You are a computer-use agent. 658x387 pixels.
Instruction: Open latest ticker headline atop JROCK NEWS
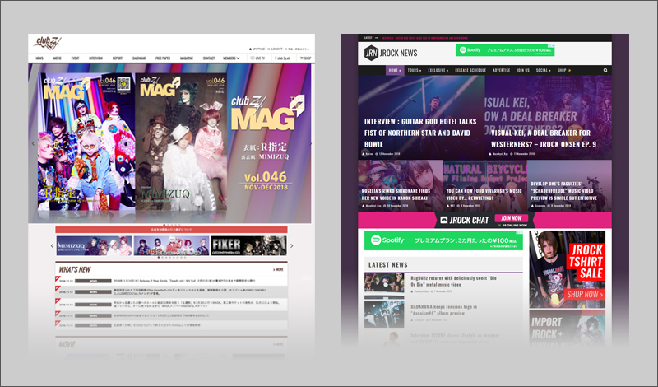(x=424, y=38)
